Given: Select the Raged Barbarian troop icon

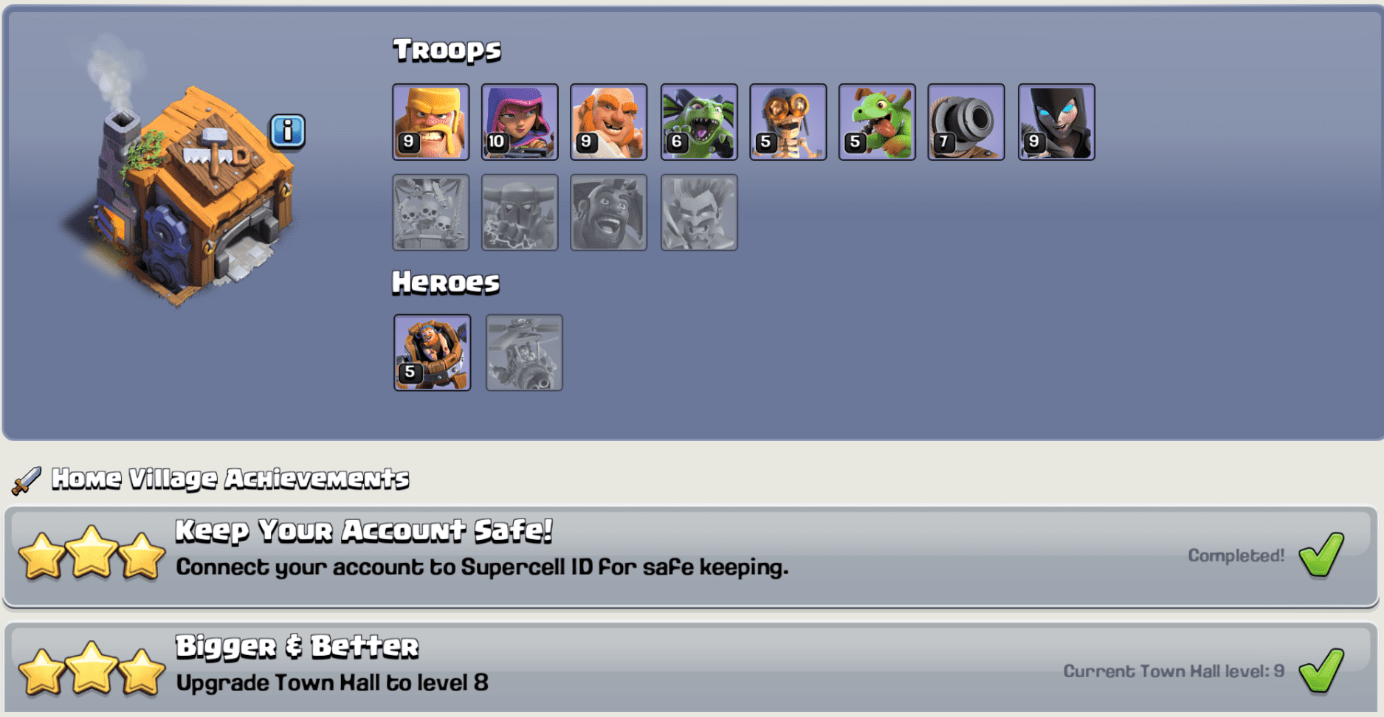Looking at the screenshot, I should pos(431,122).
